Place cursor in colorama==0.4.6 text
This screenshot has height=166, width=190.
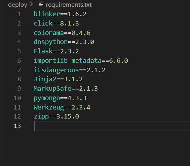pos(62,33)
